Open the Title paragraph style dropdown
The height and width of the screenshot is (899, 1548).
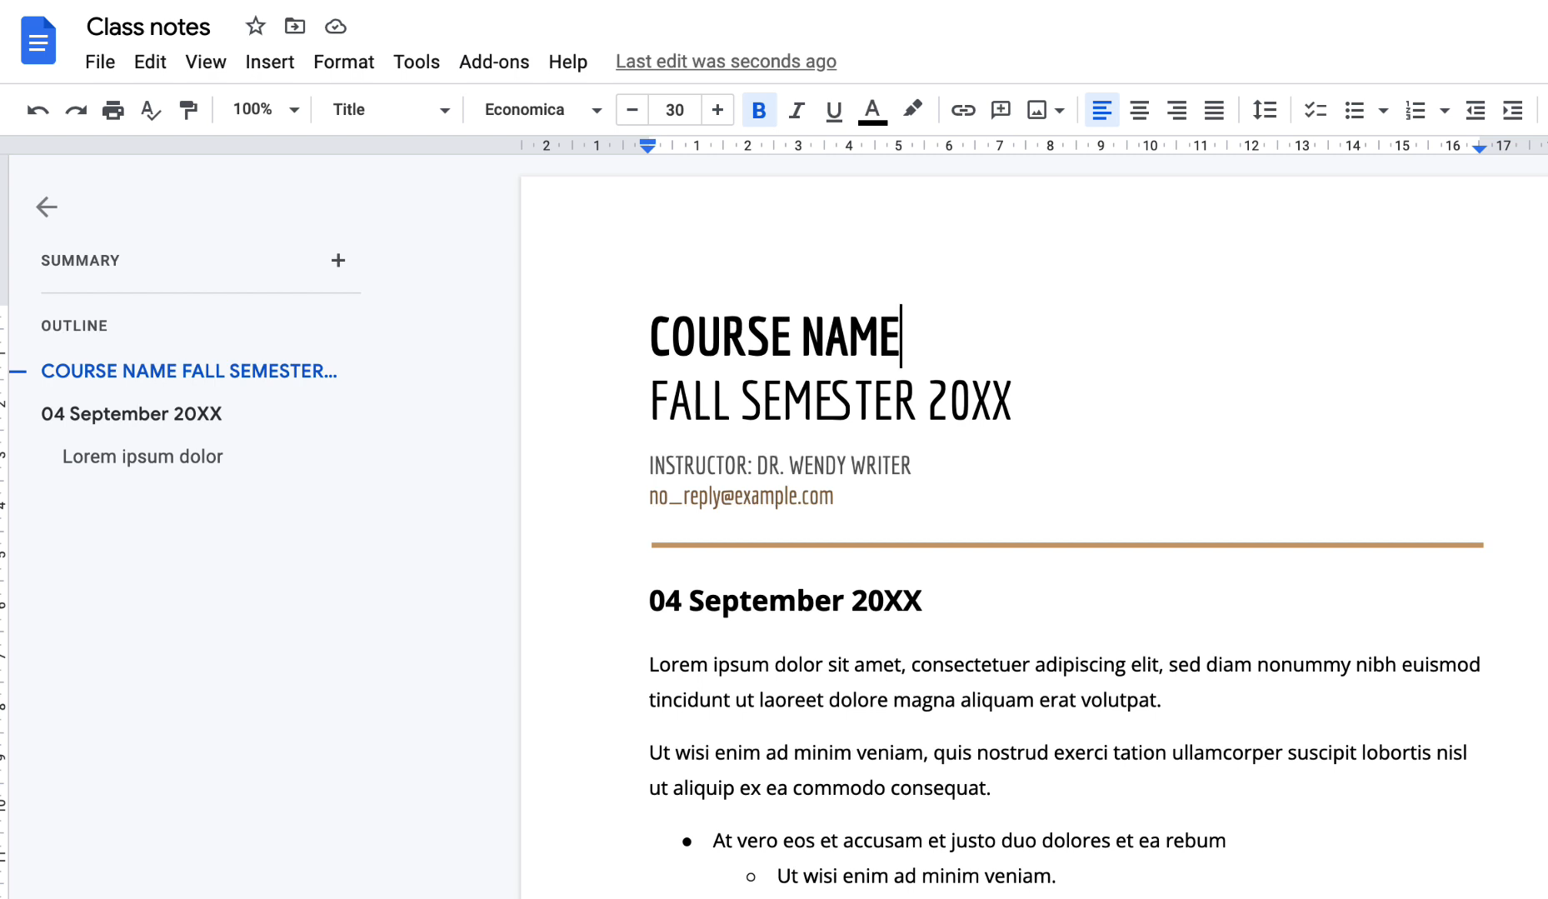pos(391,110)
